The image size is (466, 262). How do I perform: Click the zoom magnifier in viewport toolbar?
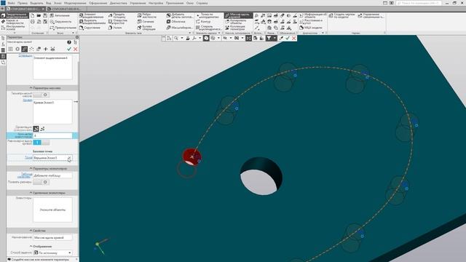[176, 39]
